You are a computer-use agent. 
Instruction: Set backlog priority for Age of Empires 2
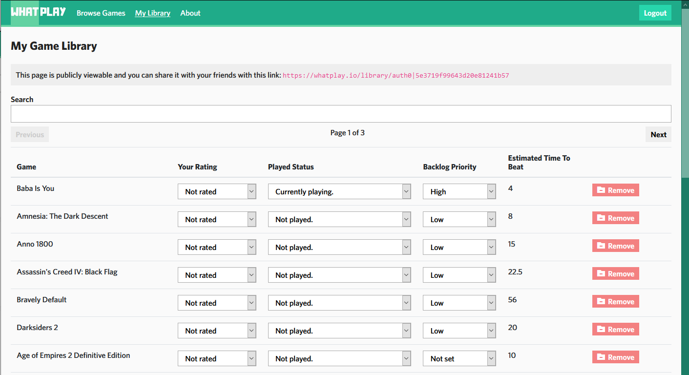tap(459, 359)
